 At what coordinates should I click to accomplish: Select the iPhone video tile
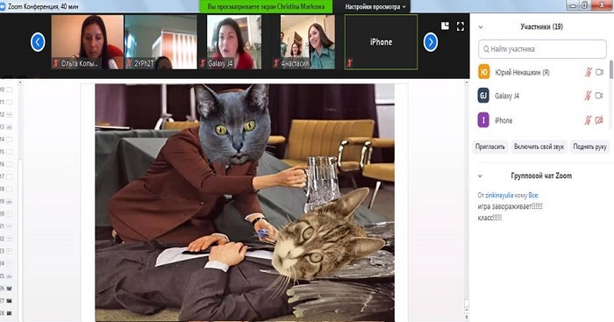click(381, 42)
